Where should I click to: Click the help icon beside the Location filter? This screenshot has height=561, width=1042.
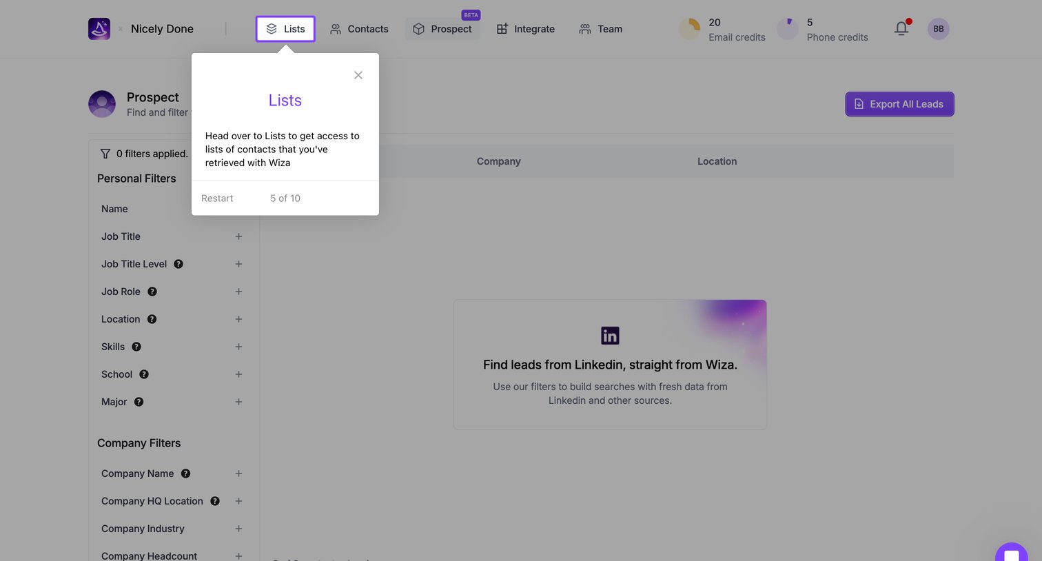point(152,319)
